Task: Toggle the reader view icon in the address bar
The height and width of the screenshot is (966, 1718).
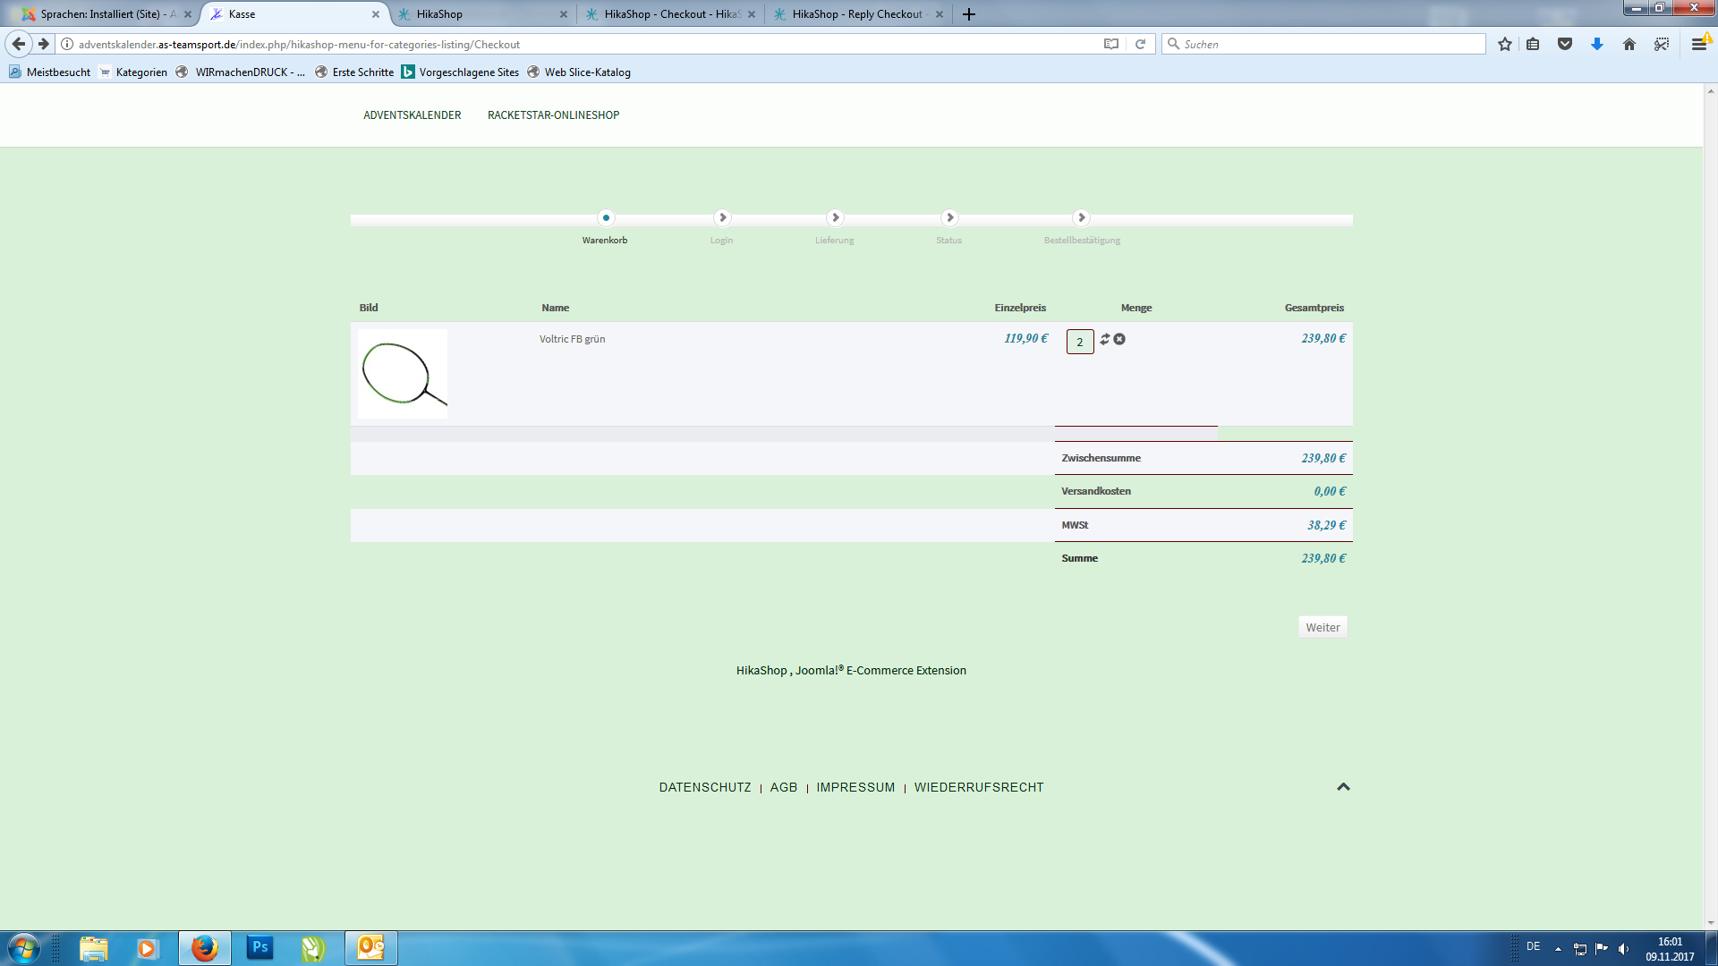Action: pyautogui.click(x=1111, y=44)
